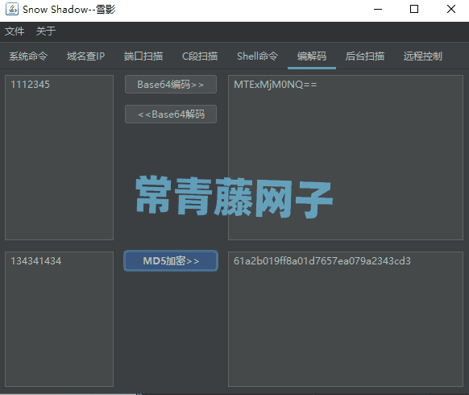Open the 后台扫描 tab
469x395 pixels.
[364, 56]
